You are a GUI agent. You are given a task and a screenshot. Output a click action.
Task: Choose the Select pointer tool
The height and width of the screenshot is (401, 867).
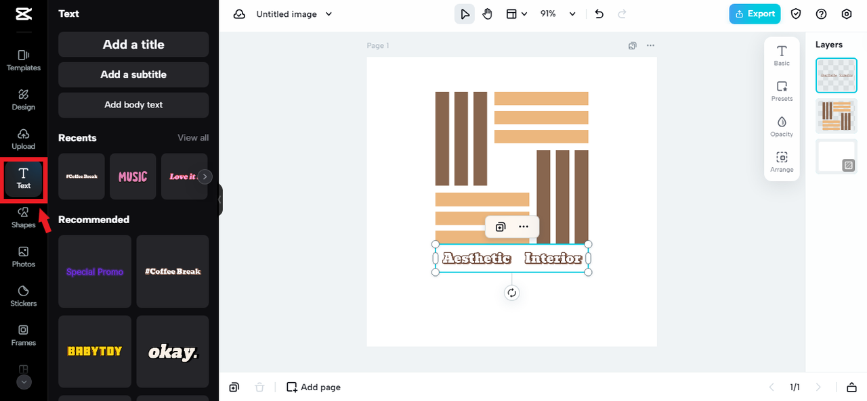point(465,14)
